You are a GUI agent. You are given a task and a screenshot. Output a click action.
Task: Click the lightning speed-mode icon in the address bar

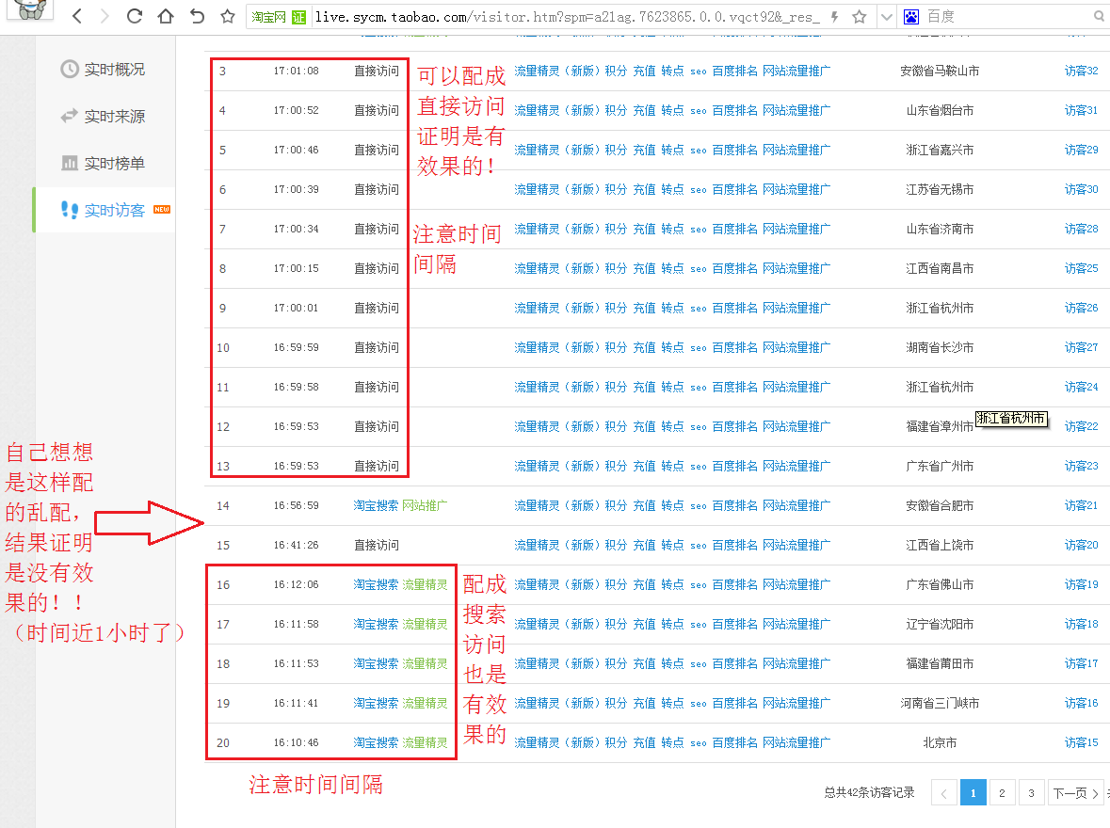(x=835, y=17)
